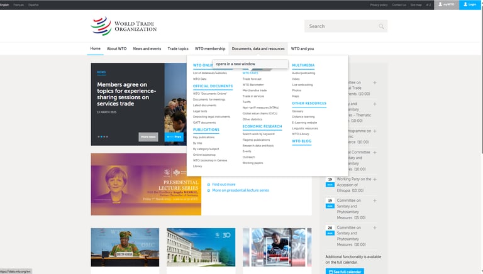
Task: Open E-Learning website link
Action: click(x=304, y=123)
